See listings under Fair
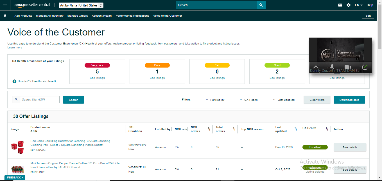This screenshot has width=382, height=181. [x=217, y=78]
